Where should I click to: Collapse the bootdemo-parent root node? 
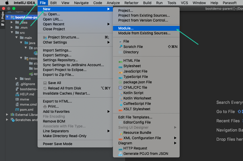pyautogui.click(x=7, y=17)
